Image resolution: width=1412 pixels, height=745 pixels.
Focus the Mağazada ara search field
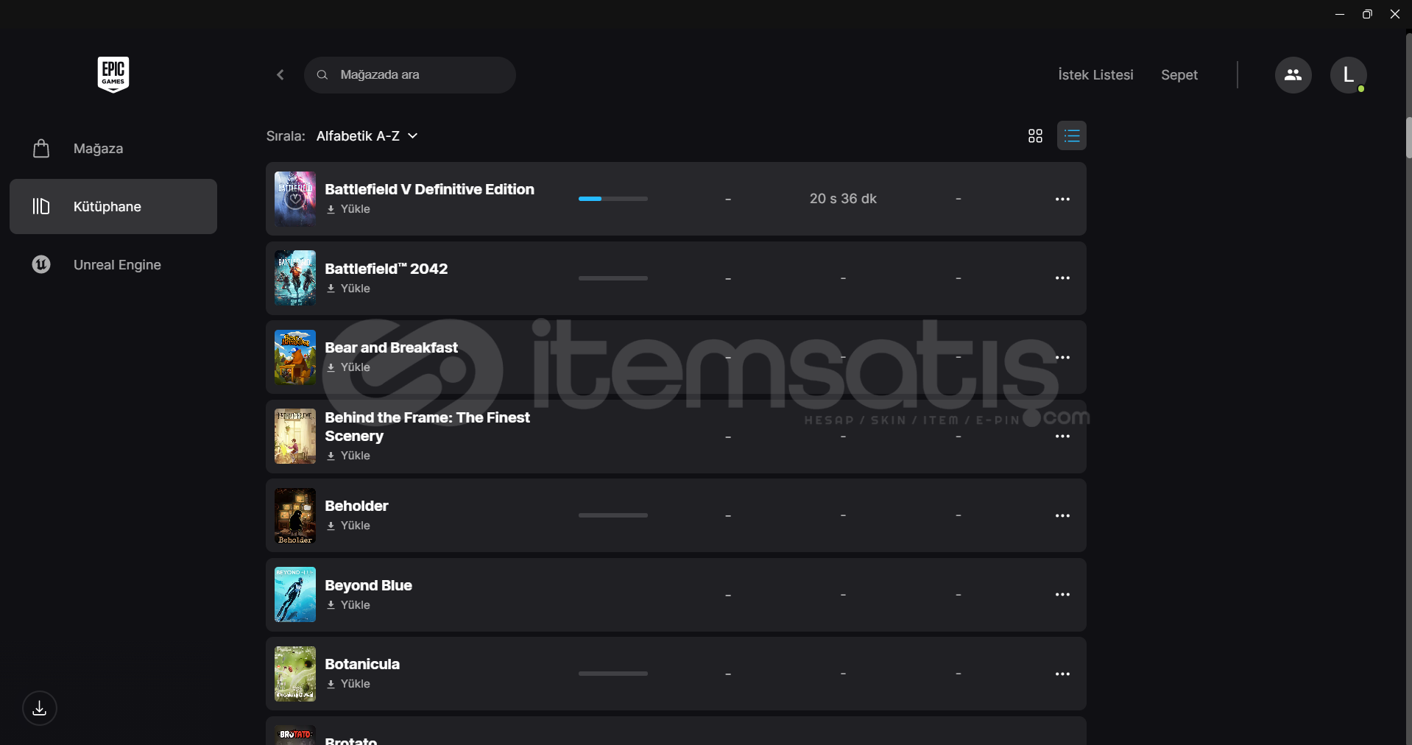[x=409, y=75]
